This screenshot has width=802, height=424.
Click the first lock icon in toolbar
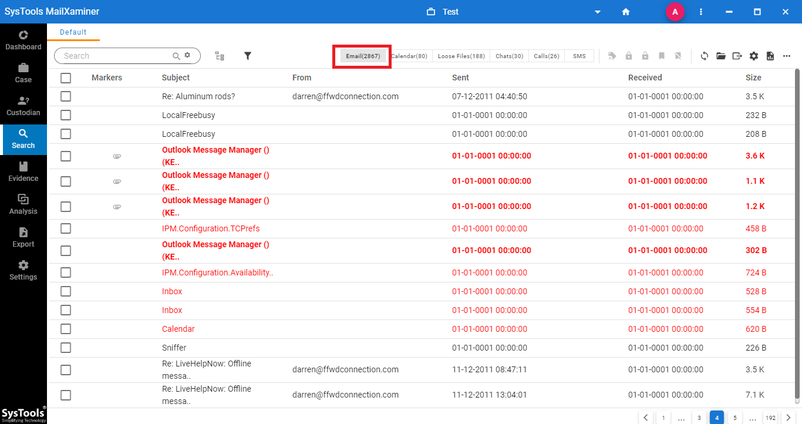point(629,56)
